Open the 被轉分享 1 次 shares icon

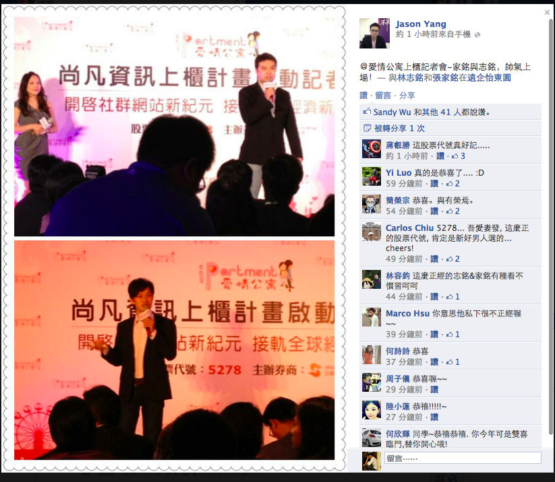tap(367, 128)
